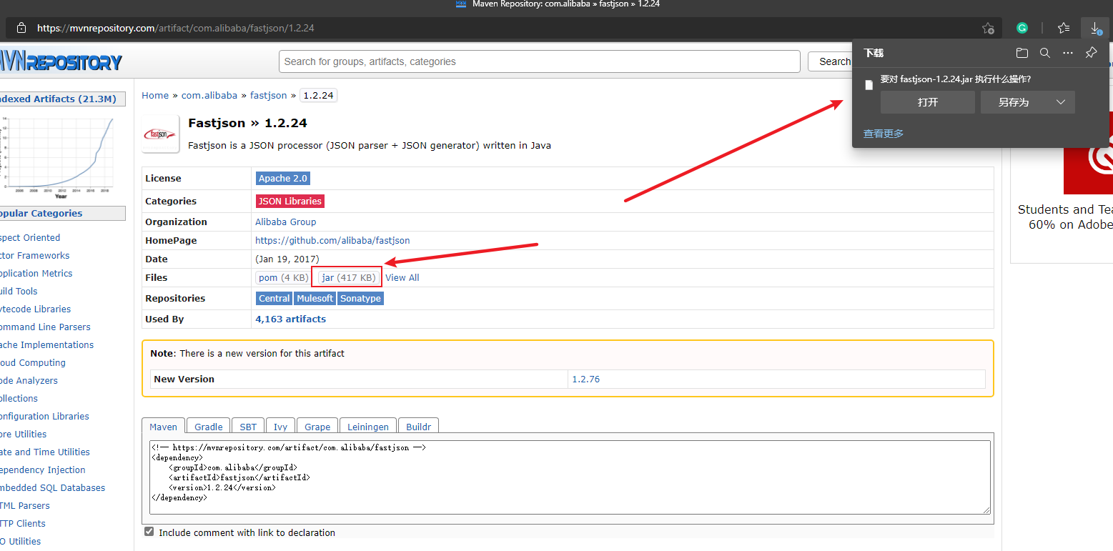Screen dimensions: 1113x551
Task: Click the site lock icon in address bar
Action: coord(21,28)
